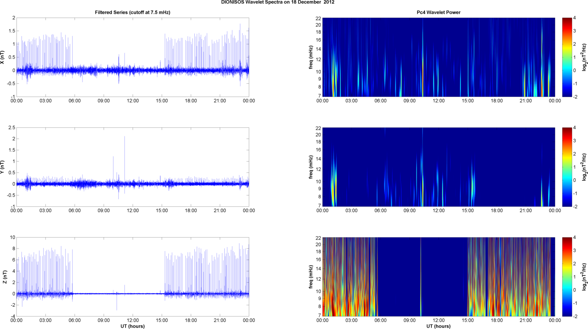This screenshot has height=329, width=588.
Task: Select the 'Pc4 Wavelet Power' heading
Action: 438,12
